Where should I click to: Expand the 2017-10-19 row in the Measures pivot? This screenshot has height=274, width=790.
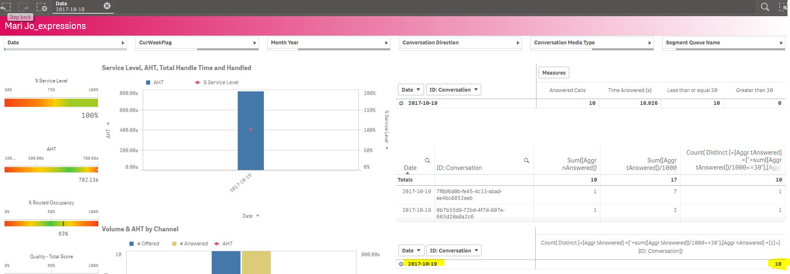(401, 103)
